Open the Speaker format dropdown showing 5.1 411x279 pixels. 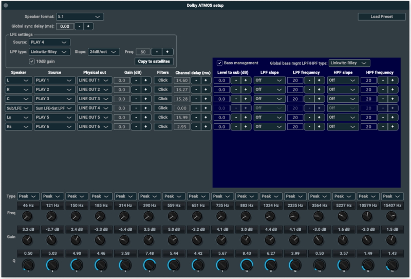coord(80,16)
